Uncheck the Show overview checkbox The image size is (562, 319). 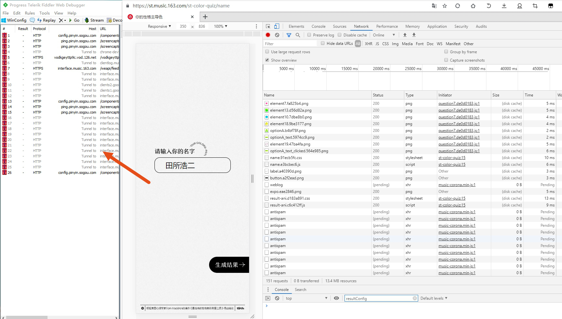pyautogui.click(x=267, y=60)
